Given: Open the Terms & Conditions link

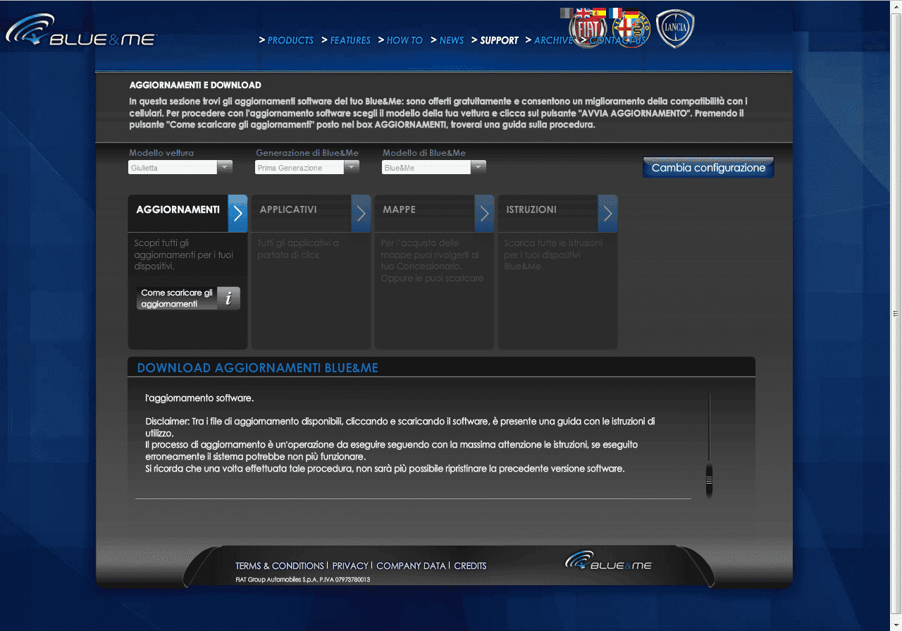Looking at the screenshot, I should tap(280, 565).
